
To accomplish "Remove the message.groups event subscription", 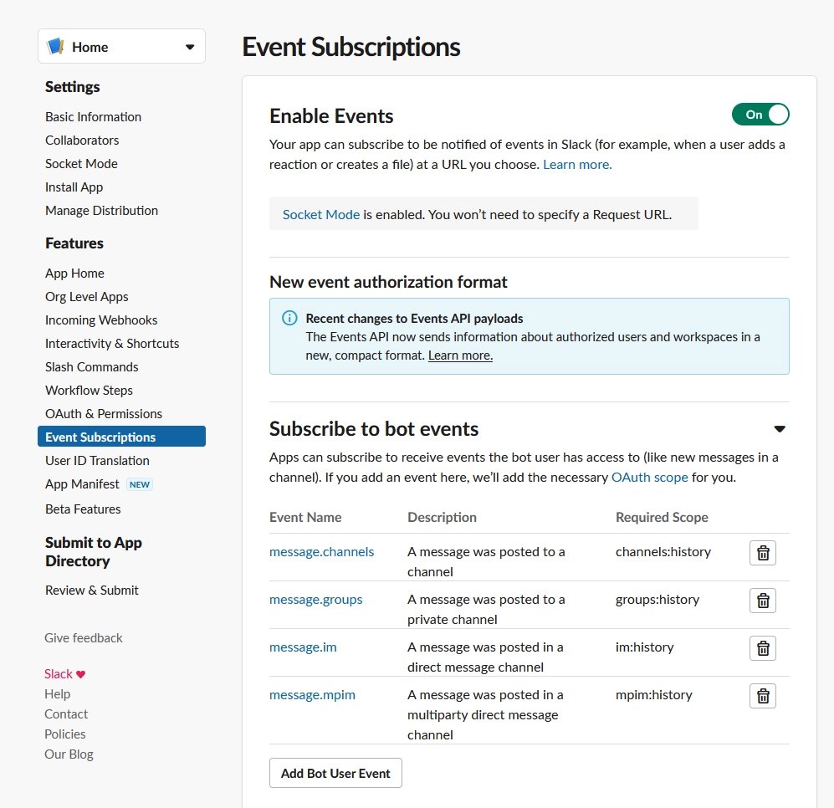I will (762, 600).
